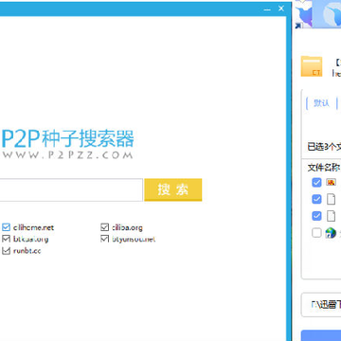Viewport: 341px width, 341px height.
Task: Uncheck the picture file checkbox in download list
Action: click(316, 182)
